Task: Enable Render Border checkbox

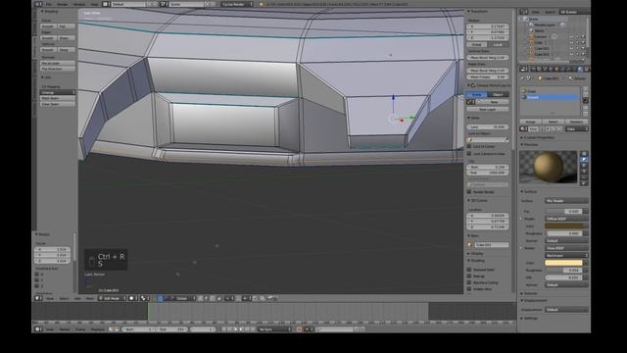Action: tap(469, 192)
